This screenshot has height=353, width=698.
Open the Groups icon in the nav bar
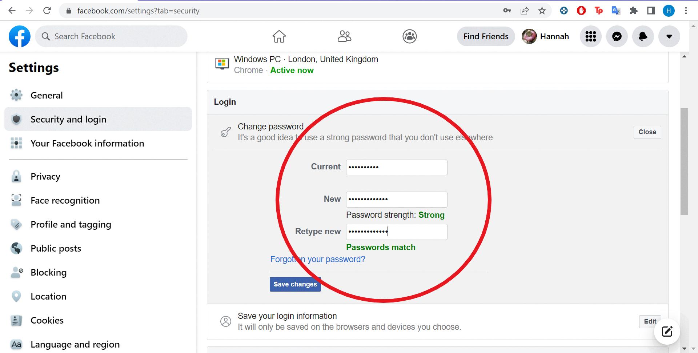click(x=409, y=36)
